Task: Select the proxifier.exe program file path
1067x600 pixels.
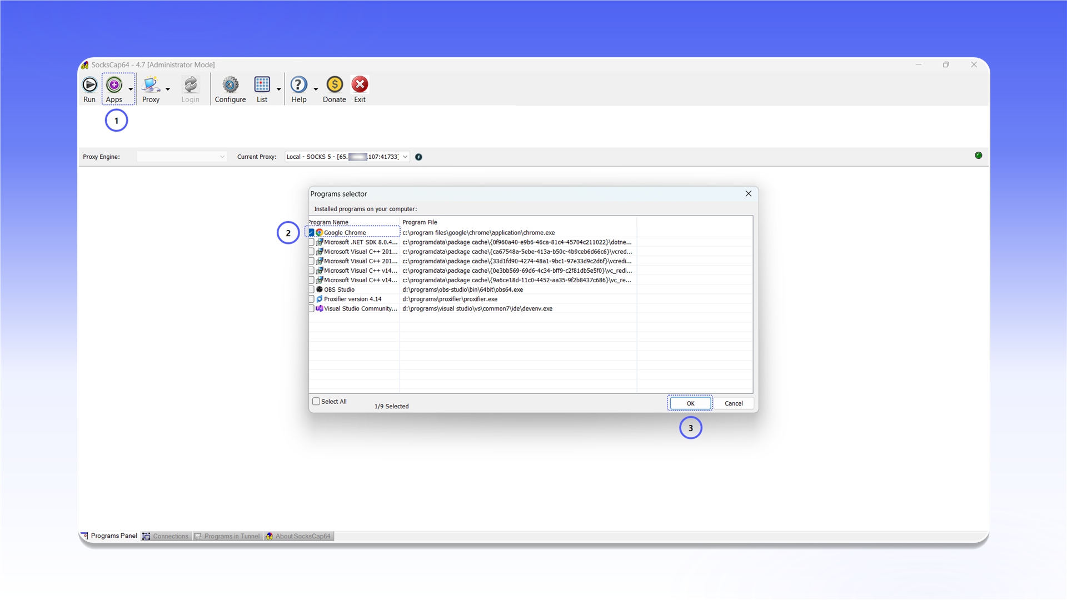Action: coord(450,299)
